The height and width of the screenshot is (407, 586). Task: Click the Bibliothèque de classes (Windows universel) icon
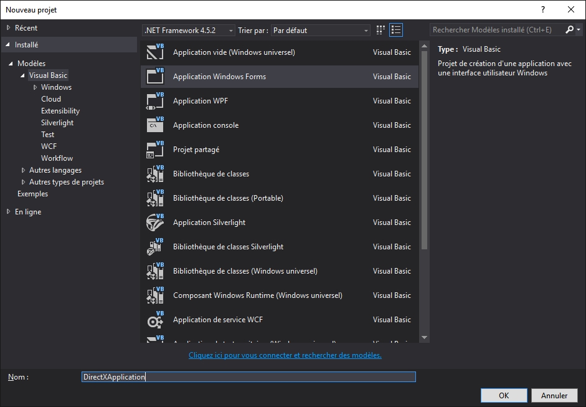pos(155,271)
